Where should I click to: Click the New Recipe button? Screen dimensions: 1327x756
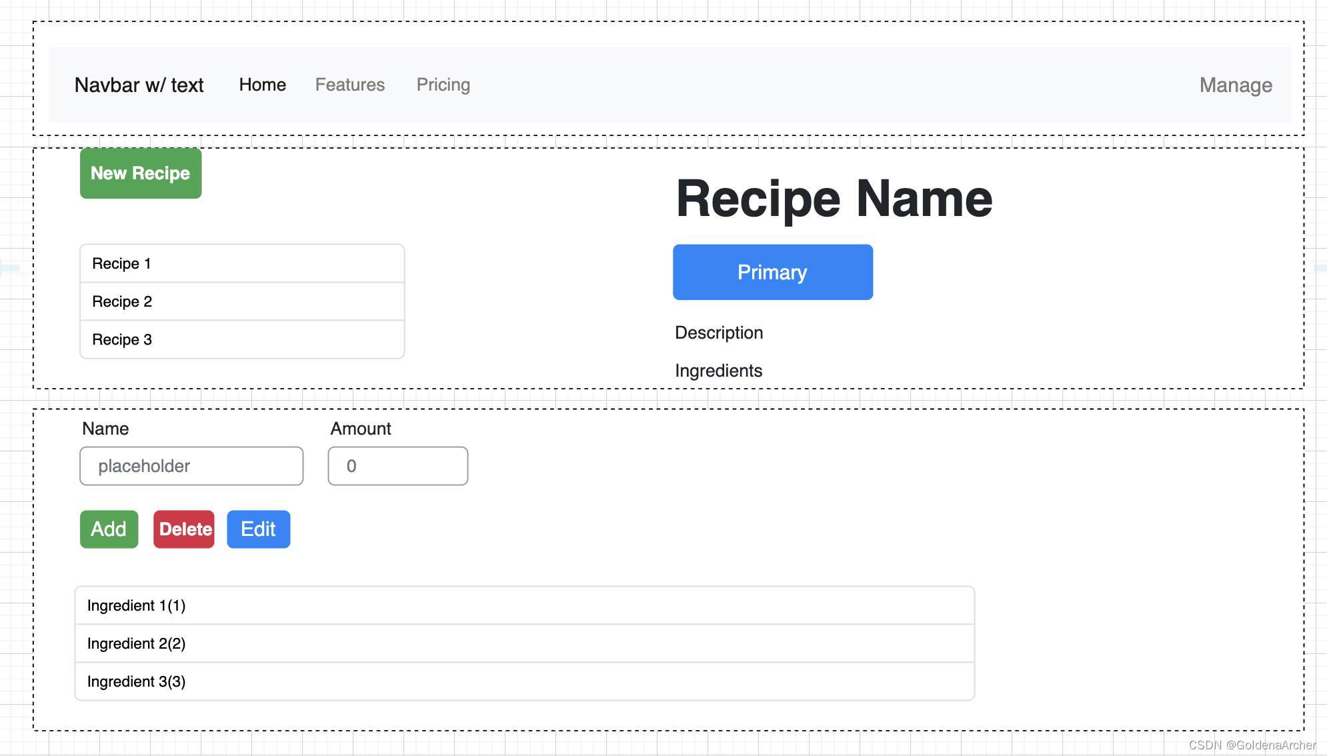click(140, 173)
